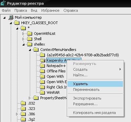Collapse the ContextMenuHandlers key

point(30,50)
